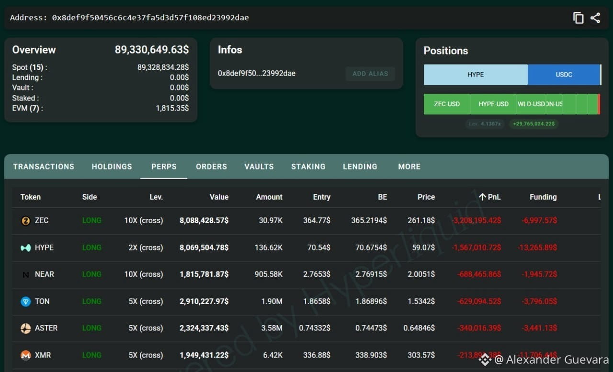
Task: Click the HYPE spot position bar
Action: (x=476, y=75)
